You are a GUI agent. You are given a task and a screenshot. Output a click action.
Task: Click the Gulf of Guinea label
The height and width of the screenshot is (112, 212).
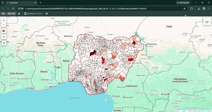tap(75, 98)
